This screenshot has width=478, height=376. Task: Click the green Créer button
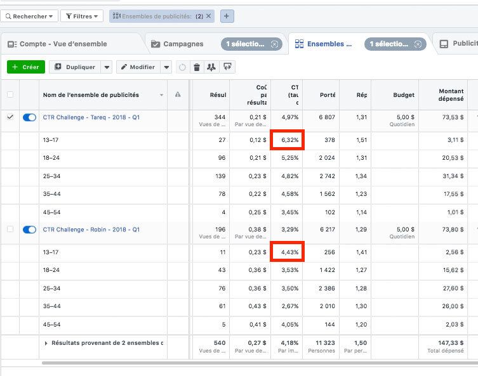pos(25,67)
